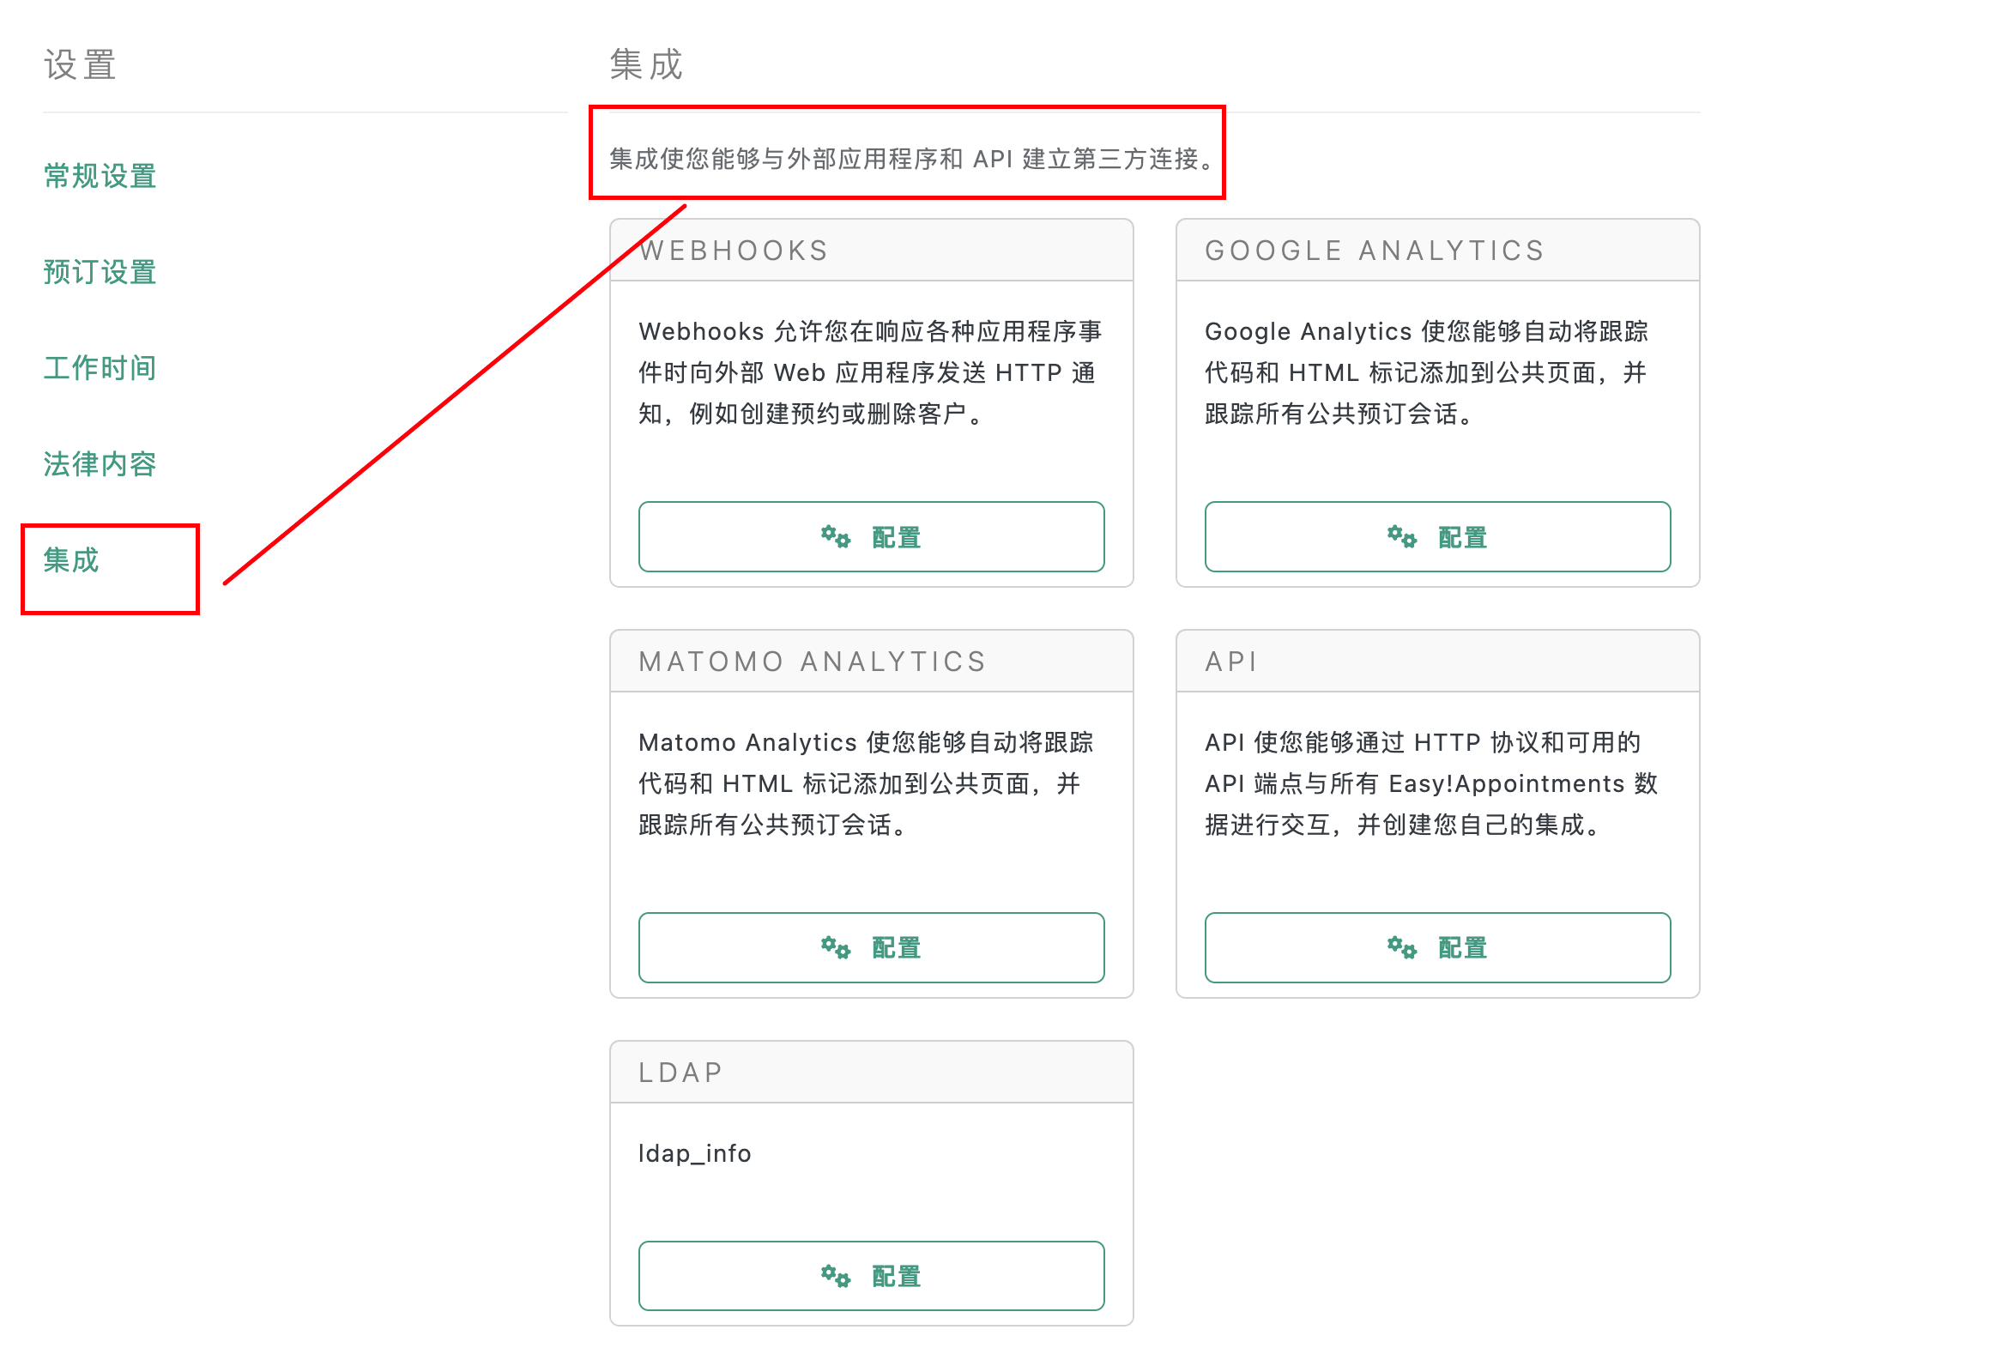Image resolution: width=2001 pixels, height=1354 pixels.
Task: Click the intro text about 第三方连接
Action: tap(915, 159)
